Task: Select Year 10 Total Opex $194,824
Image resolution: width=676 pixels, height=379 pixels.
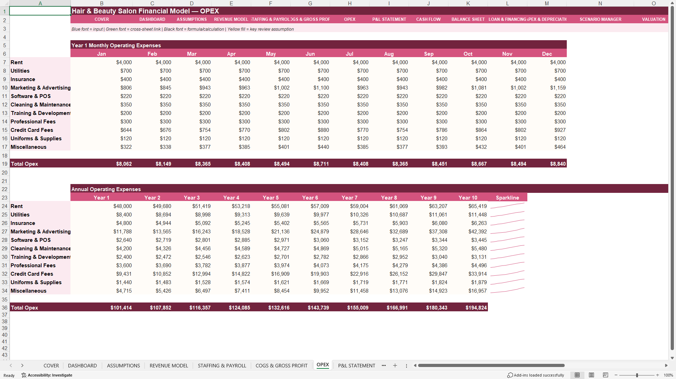Action: pos(468,308)
